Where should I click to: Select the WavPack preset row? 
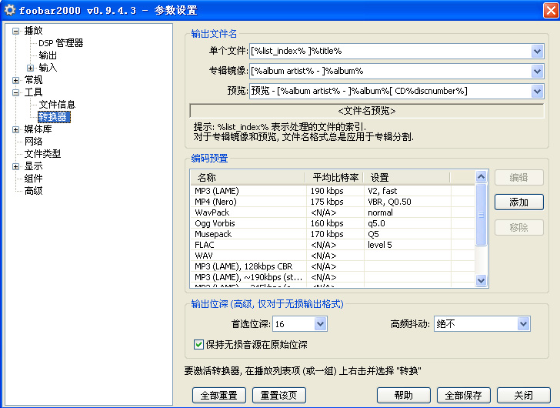click(x=332, y=212)
